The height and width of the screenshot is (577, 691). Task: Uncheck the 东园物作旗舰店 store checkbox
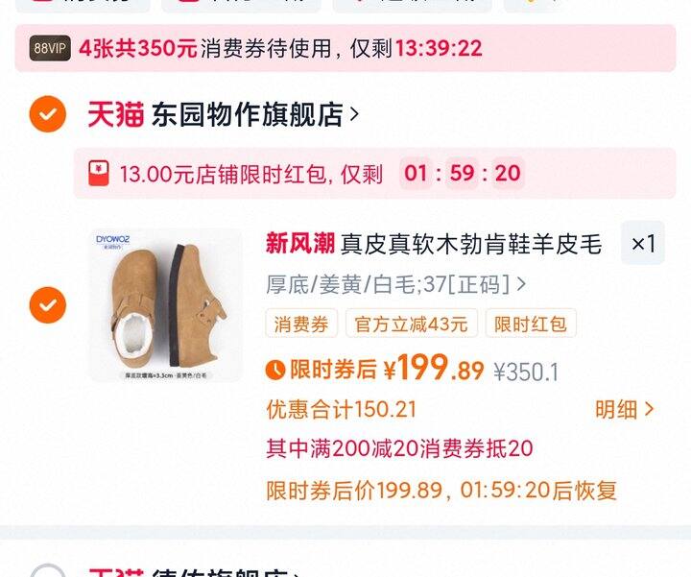[48, 113]
